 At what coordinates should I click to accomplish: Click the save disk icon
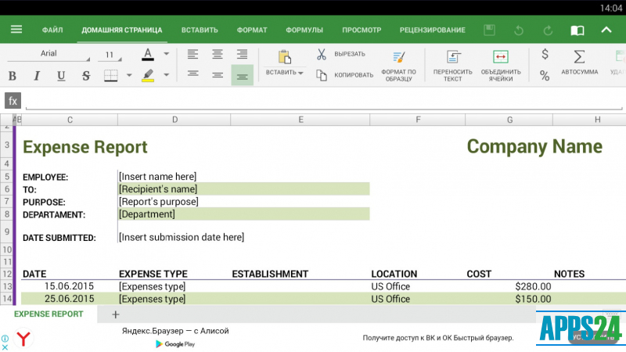[x=490, y=31]
